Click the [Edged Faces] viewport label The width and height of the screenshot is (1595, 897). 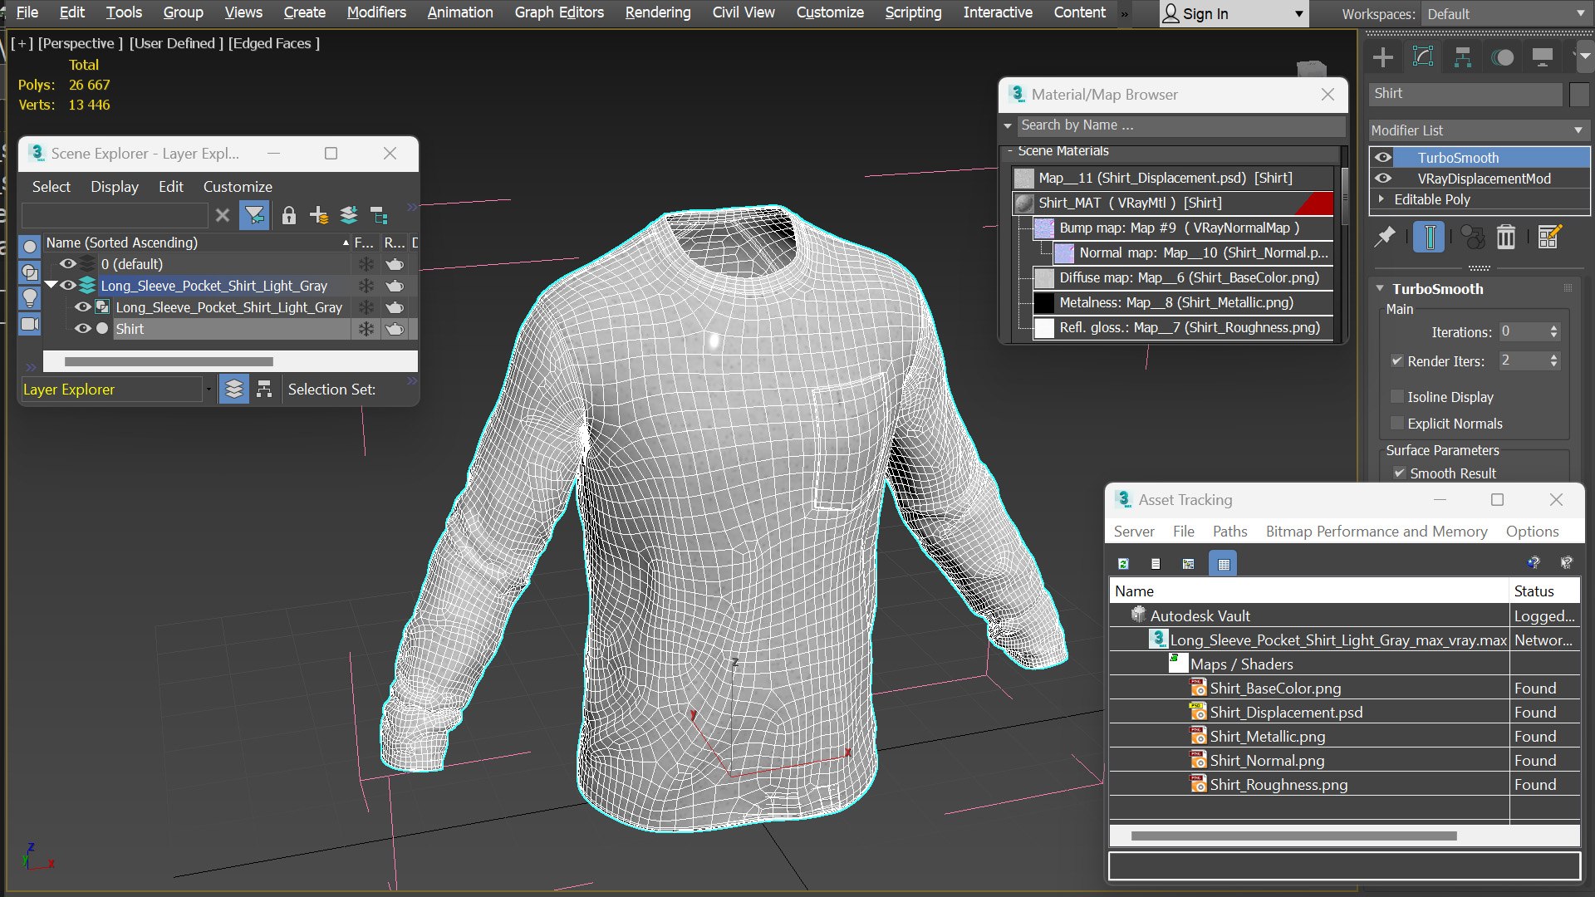(x=274, y=43)
